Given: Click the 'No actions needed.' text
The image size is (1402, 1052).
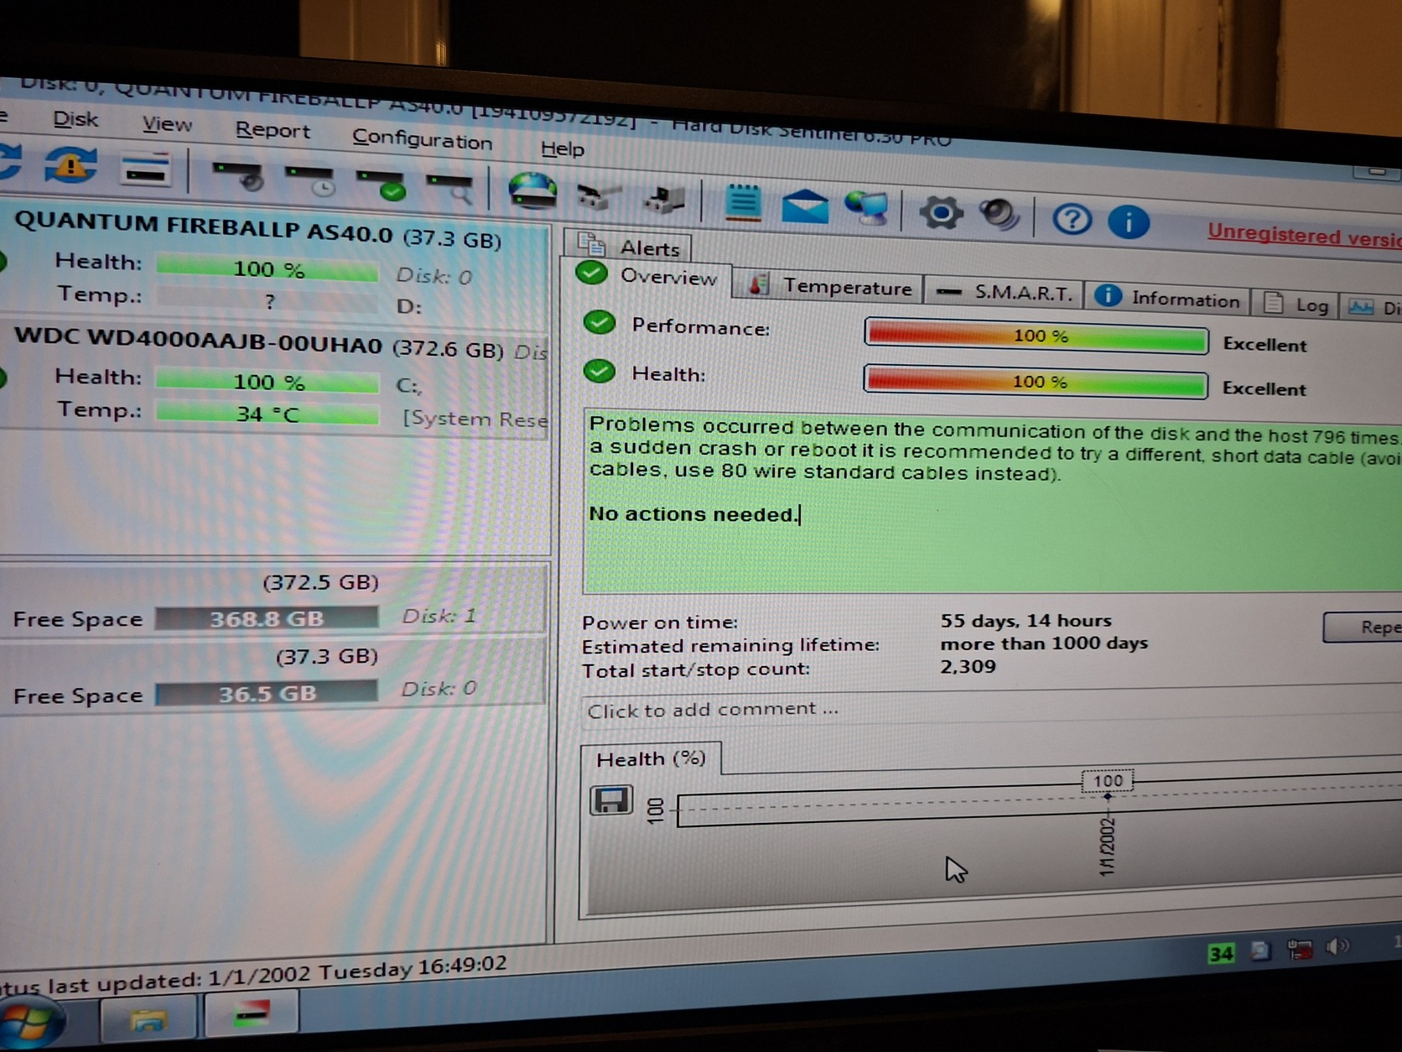Looking at the screenshot, I should click(x=693, y=513).
